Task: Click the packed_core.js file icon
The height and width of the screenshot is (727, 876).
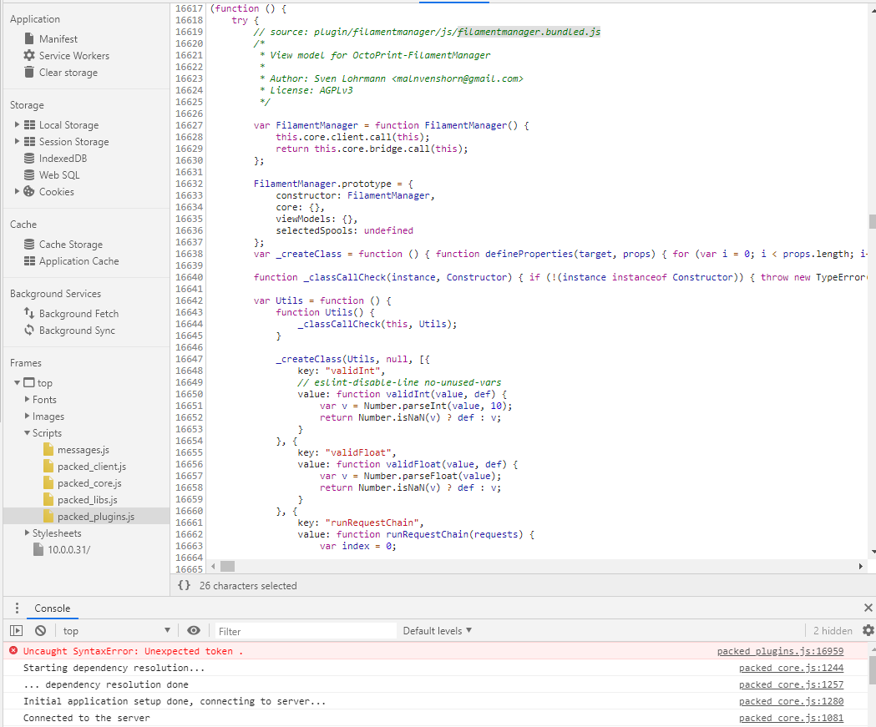Action: tap(48, 483)
